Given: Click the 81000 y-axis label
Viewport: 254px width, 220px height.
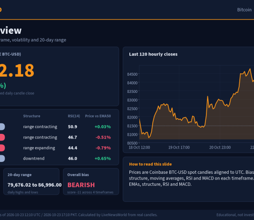Looking at the screenshot, I should pyautogui.click(x=132, y=134).
